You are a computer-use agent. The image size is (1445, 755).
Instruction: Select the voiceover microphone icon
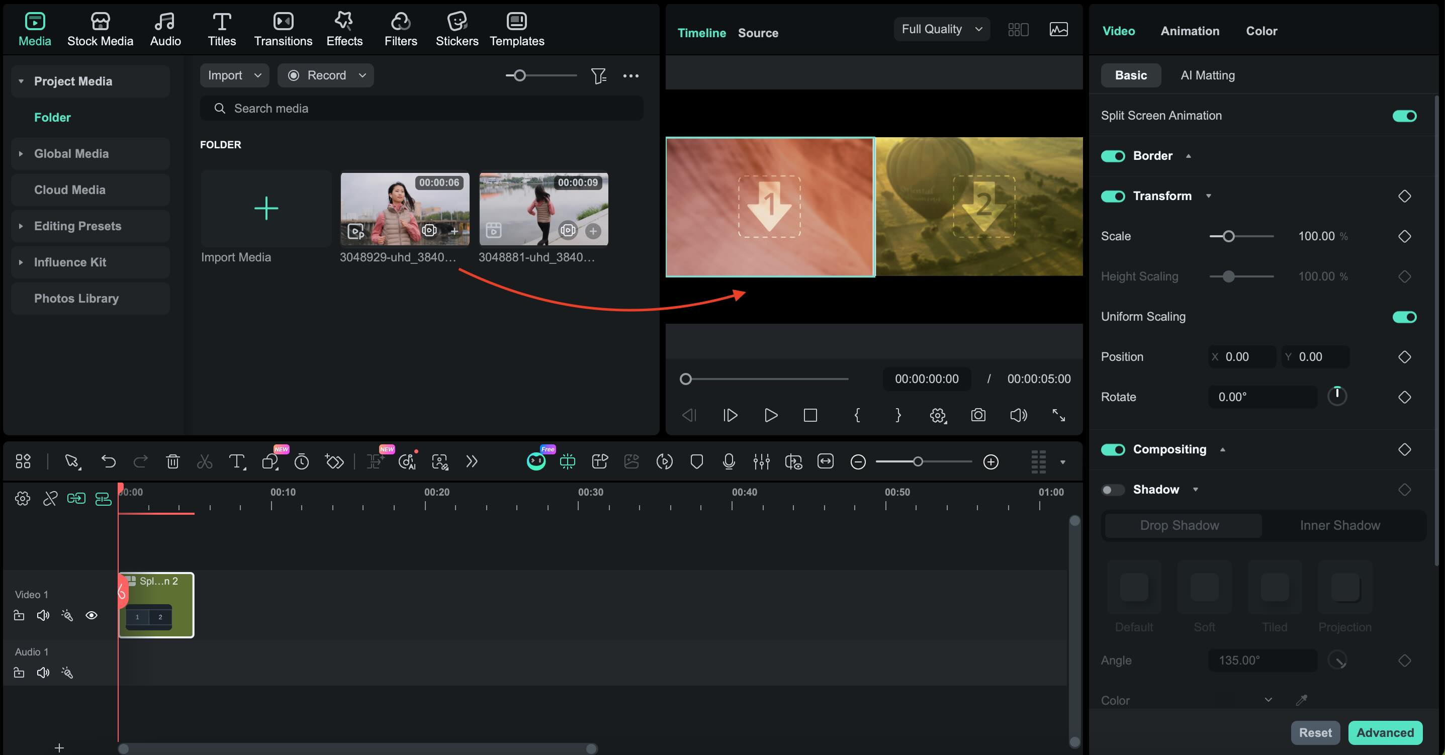click(729, 461)
